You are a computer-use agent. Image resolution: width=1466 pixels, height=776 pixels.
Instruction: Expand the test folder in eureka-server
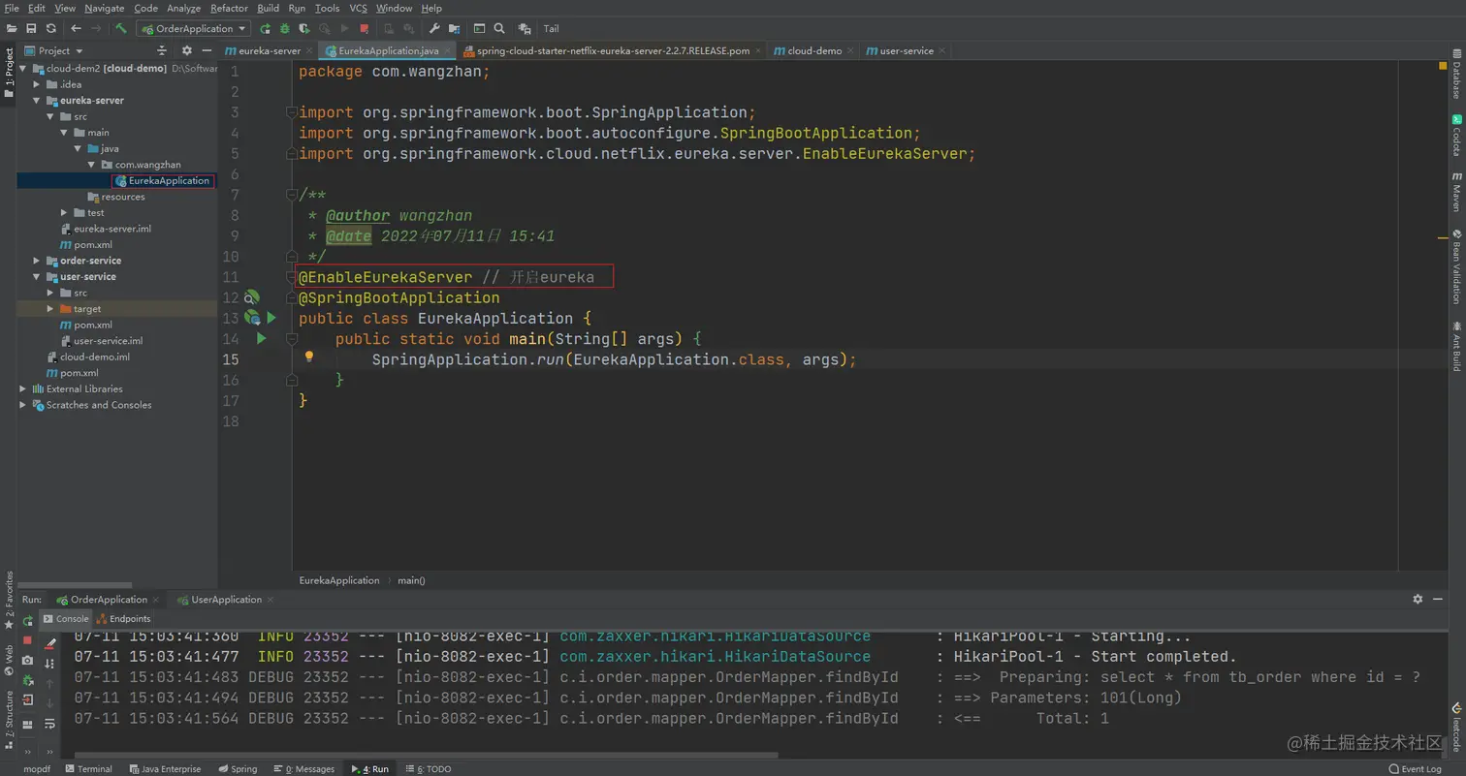(64, 212)
